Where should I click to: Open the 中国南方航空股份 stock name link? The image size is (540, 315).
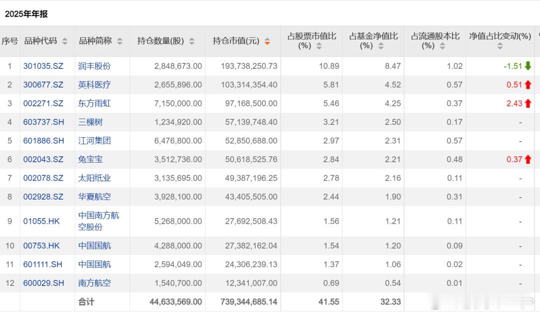tap(98, 221)
